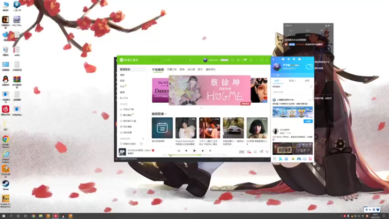Click the song progress bar in NetEase
Screen dimensions: 389x219
194,155
